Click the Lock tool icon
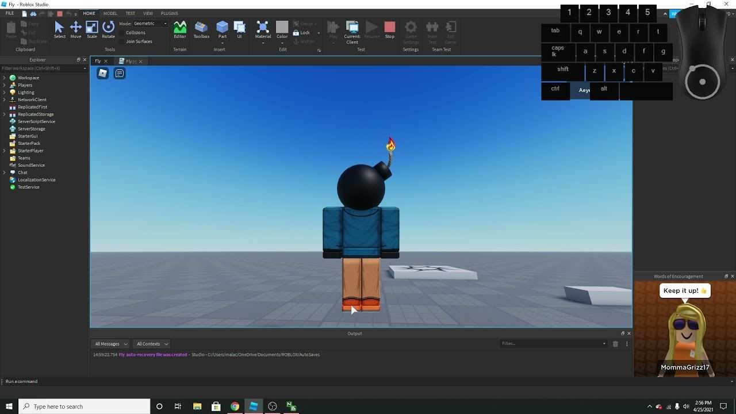 click(x=296, y=33)
